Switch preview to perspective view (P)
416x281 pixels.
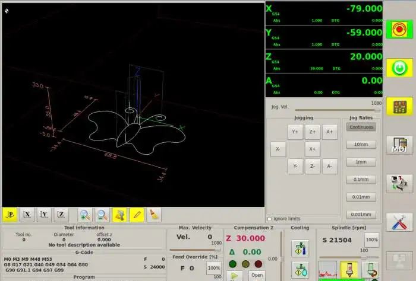tap(10, 215)
